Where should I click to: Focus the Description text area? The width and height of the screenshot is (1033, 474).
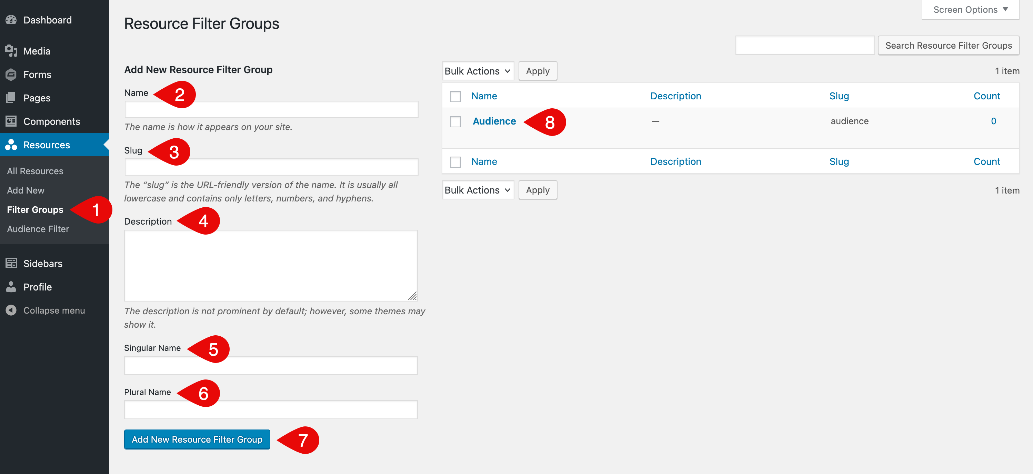pyautogui.click(x=271, y=265)
